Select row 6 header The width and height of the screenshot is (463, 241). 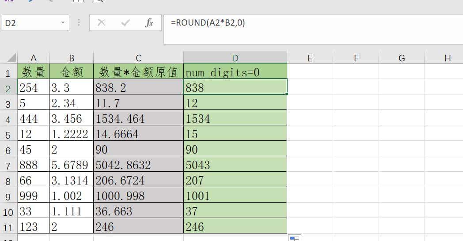coord(8,148)
